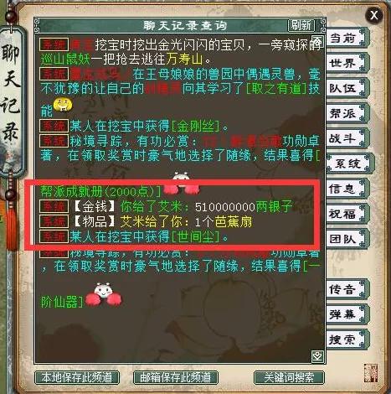Select the 帮派 channel tab
The image size is (391, 394).
346,113
